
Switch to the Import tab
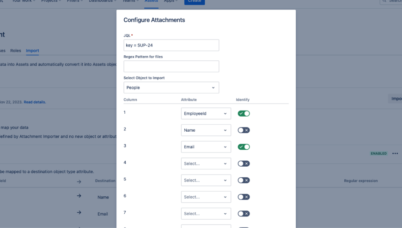(32, 51)
